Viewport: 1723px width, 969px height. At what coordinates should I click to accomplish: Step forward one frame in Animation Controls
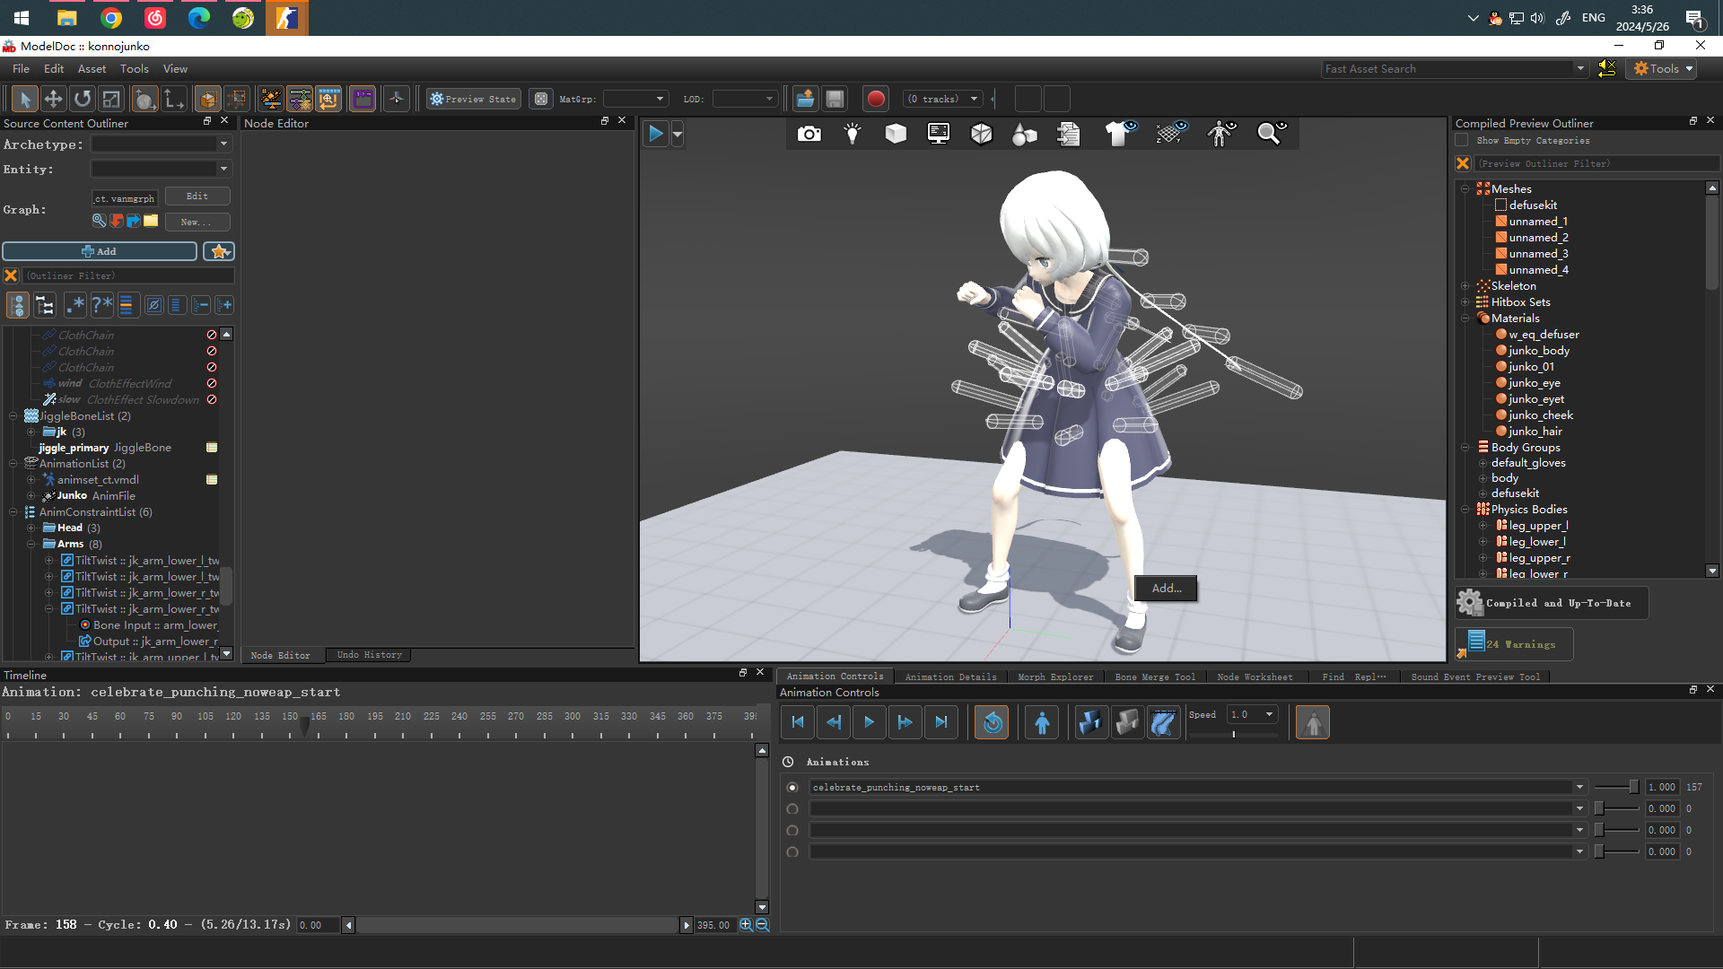(905, 722)
